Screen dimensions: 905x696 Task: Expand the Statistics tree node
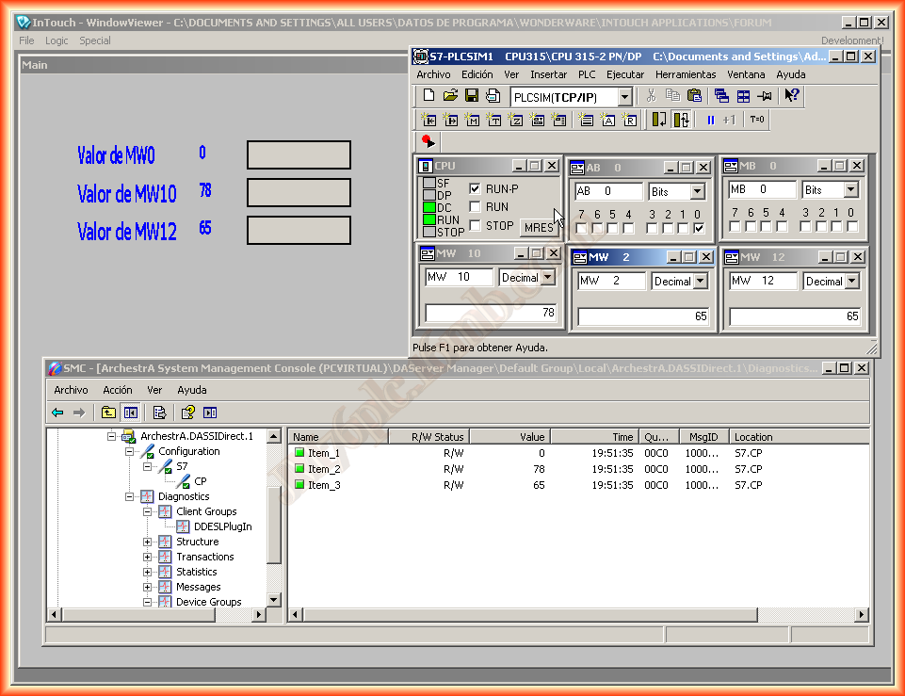(148, 572)
